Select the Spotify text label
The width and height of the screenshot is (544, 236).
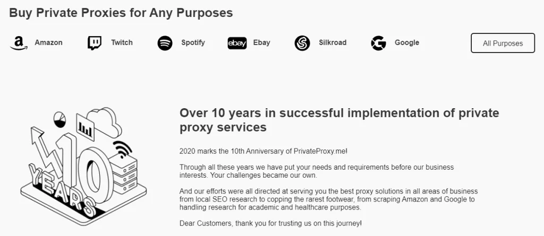[x=193, y=42]
